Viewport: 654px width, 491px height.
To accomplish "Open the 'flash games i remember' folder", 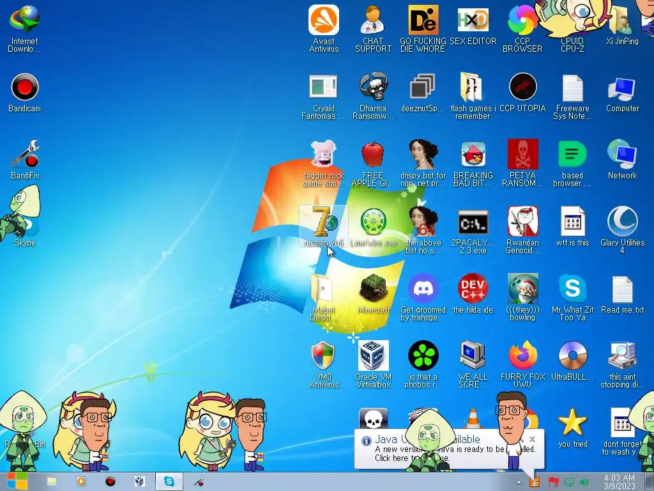I will tap(473, 97).
